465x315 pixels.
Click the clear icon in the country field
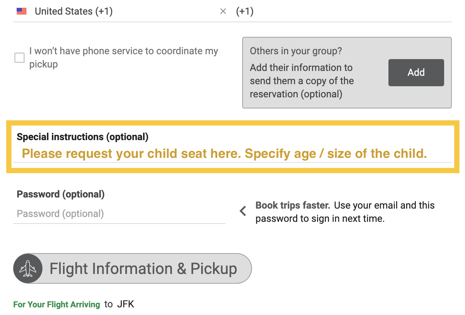[223, 11]
